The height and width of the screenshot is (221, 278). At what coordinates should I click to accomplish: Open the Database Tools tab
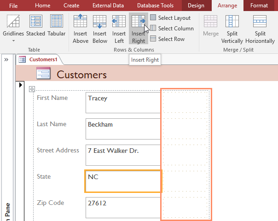coord(155,6)
